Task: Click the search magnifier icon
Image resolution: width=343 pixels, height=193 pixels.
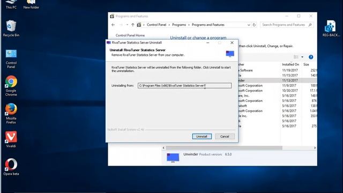Action: click(x=310, y=25)
